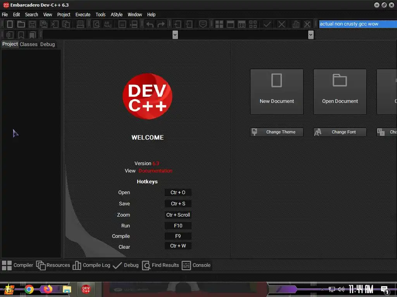397x297 pixels.
Task: Click the Compile and Run toolbar icon
Action: click(x=242, y=24)
